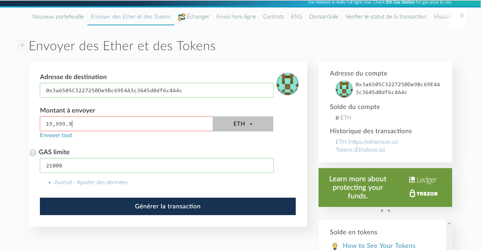Screen dimensions: 481x250
Task: Click the destination address identicon
Action: click(x=288, y=84)
